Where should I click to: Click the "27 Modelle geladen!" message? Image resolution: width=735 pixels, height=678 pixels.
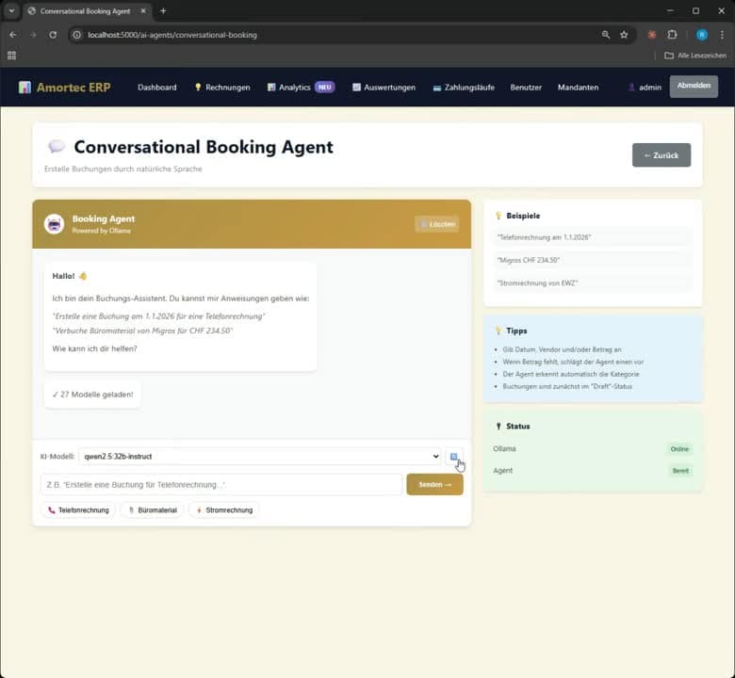tap(92, 395)
